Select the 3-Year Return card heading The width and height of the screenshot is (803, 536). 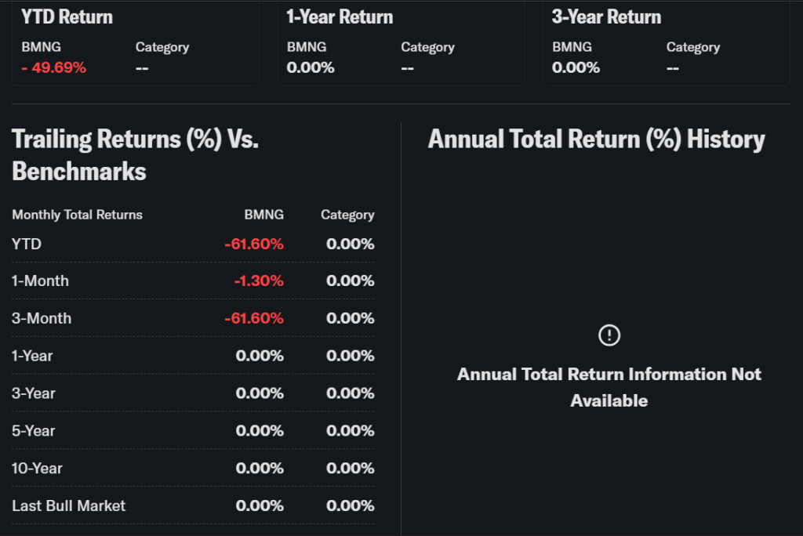(606, 17)
